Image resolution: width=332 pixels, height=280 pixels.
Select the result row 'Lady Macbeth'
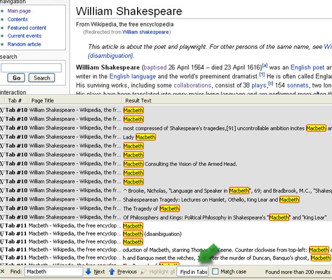[166, 137]
